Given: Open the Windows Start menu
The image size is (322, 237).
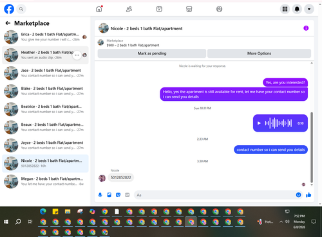Looking at the screenshot, I should 6,222.
